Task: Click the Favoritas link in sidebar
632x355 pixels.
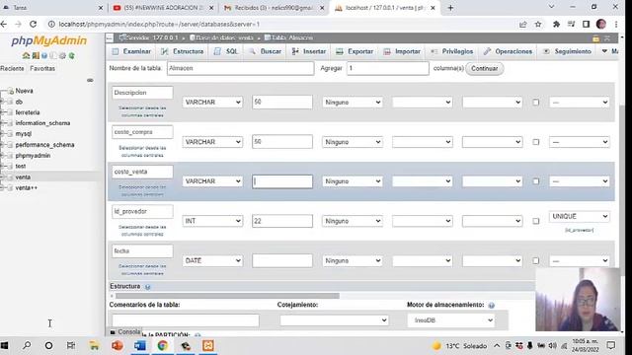Action: [x=42, y=68]
